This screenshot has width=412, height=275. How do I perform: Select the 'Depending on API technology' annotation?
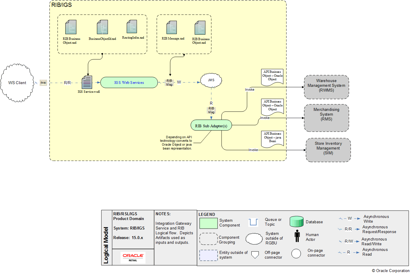tap(176, 143)
